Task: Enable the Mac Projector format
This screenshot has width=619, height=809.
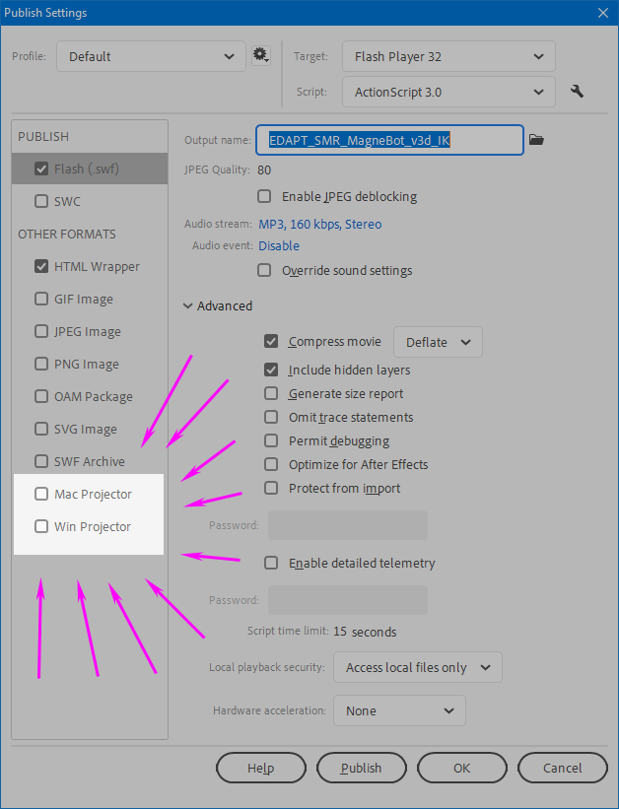Action: (x=41, y=494)
